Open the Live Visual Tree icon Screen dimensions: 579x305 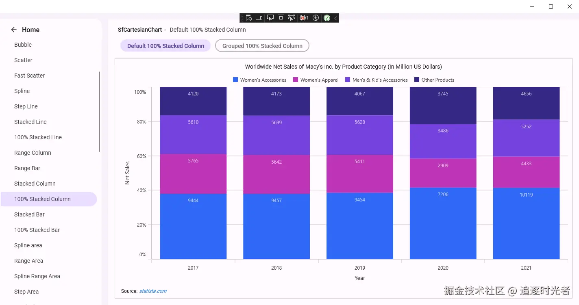click(x=249, y=18)
